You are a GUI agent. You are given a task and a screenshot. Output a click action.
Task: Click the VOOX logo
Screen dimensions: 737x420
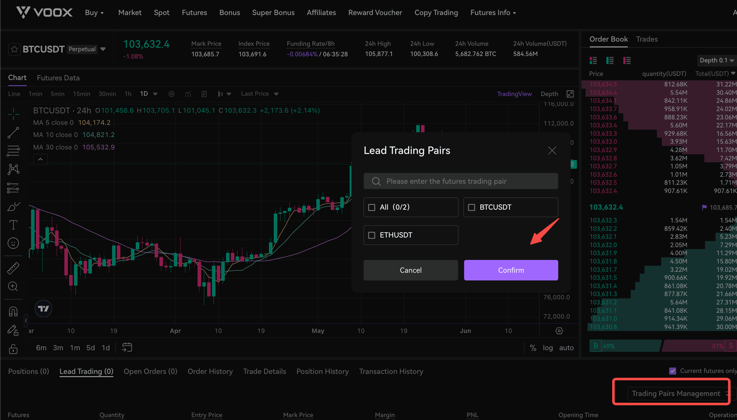pyautogui.click(x=44, y=12)
